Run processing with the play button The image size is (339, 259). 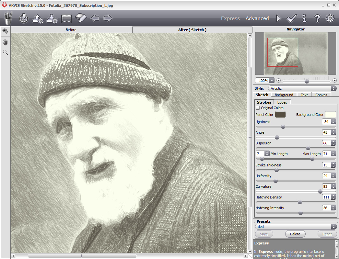pyautogui.click(x=278, y=18)
